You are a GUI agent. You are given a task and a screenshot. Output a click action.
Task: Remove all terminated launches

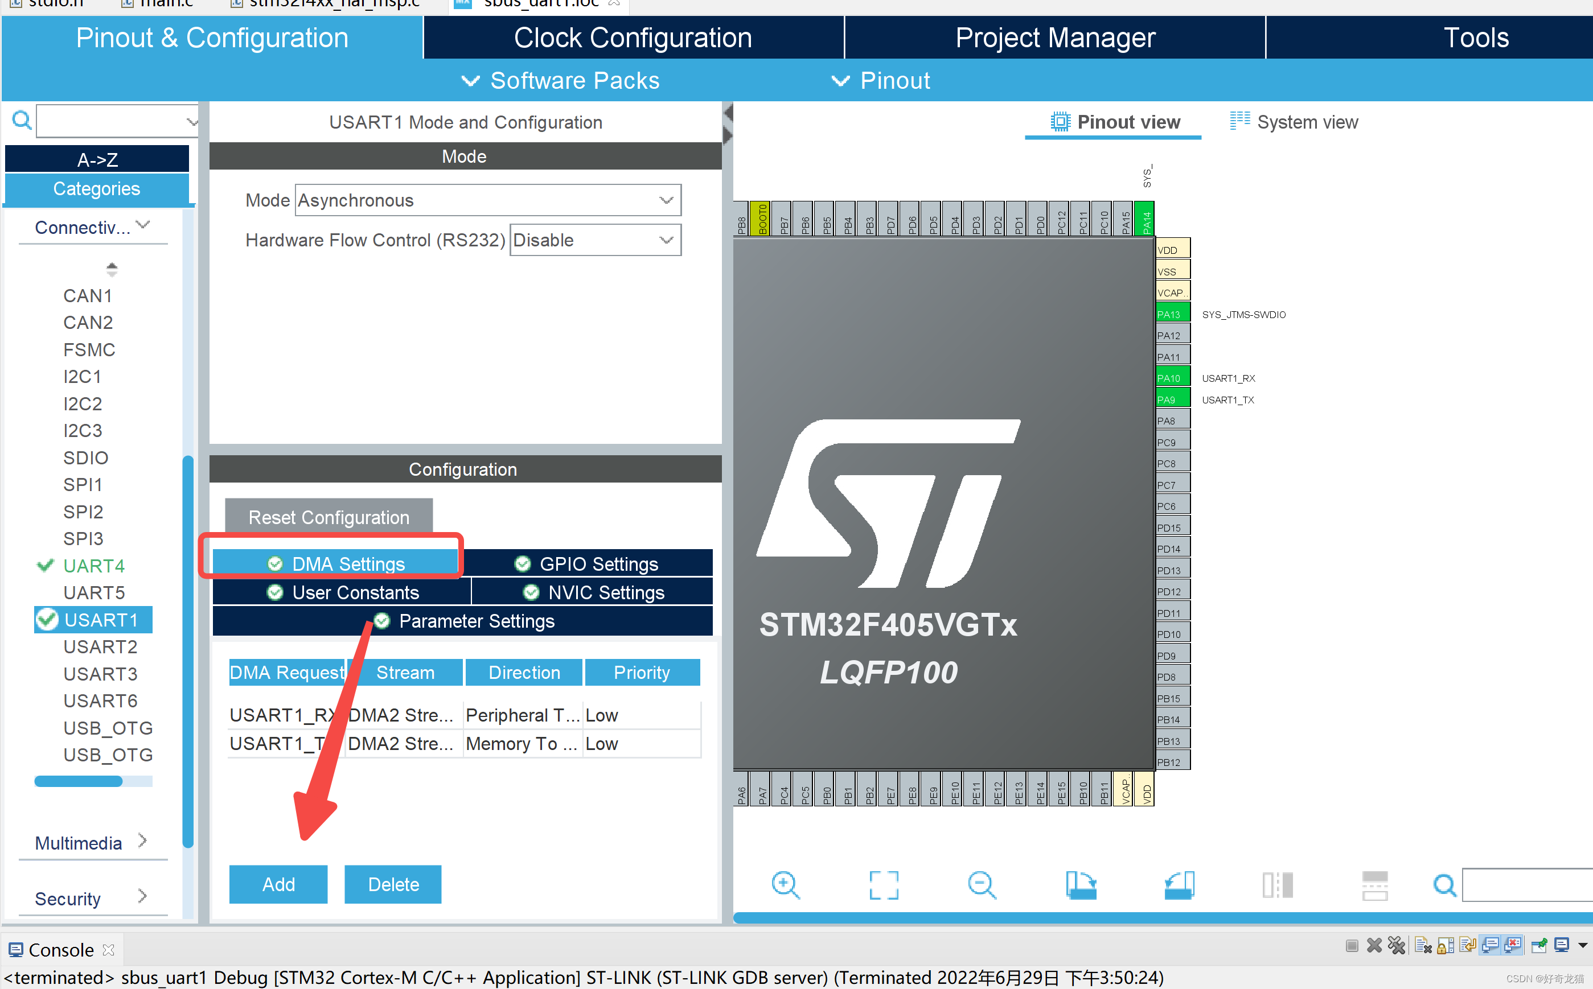pos(1396,946)
